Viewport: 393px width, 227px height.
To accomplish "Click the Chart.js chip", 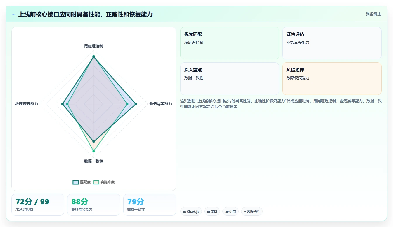I will [191, 212].
